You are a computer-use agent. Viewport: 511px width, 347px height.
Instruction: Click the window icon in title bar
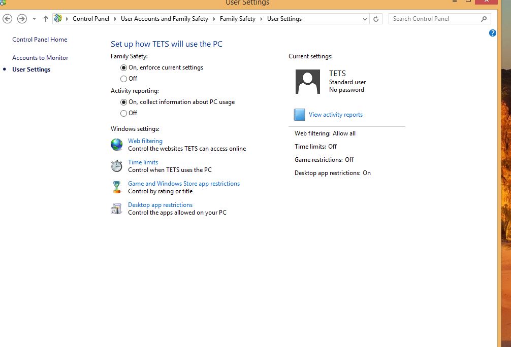coord(3,2)
